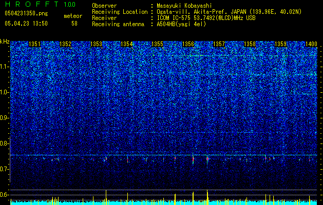Click the date stamp 05.04.23 13:50
The height and width of the screenshot is (205, 323).
tap(26, 24)
